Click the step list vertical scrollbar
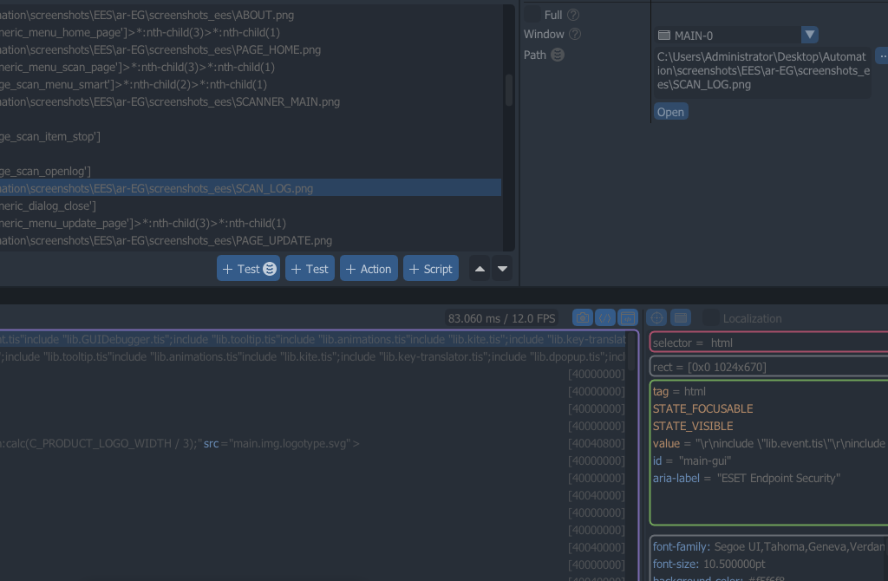Screen dimensions: 888x581 [509, 89]
